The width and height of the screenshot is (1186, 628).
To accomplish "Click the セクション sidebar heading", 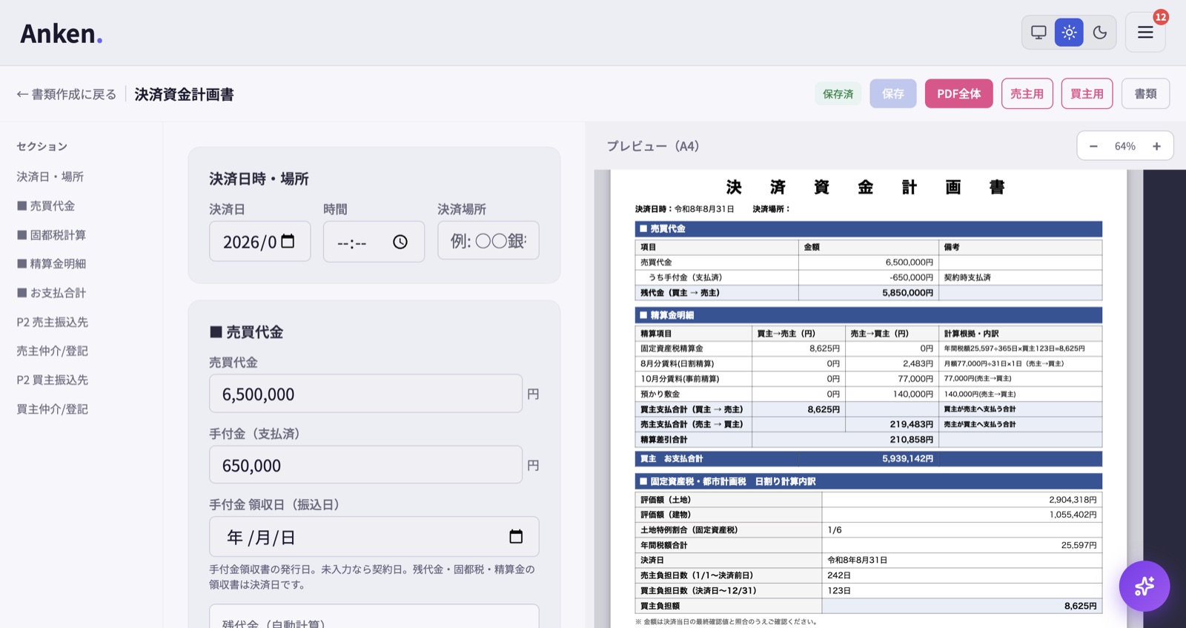I will (42, 146).
